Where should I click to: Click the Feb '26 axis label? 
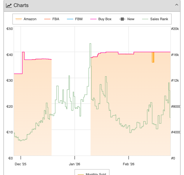point(128,164)
